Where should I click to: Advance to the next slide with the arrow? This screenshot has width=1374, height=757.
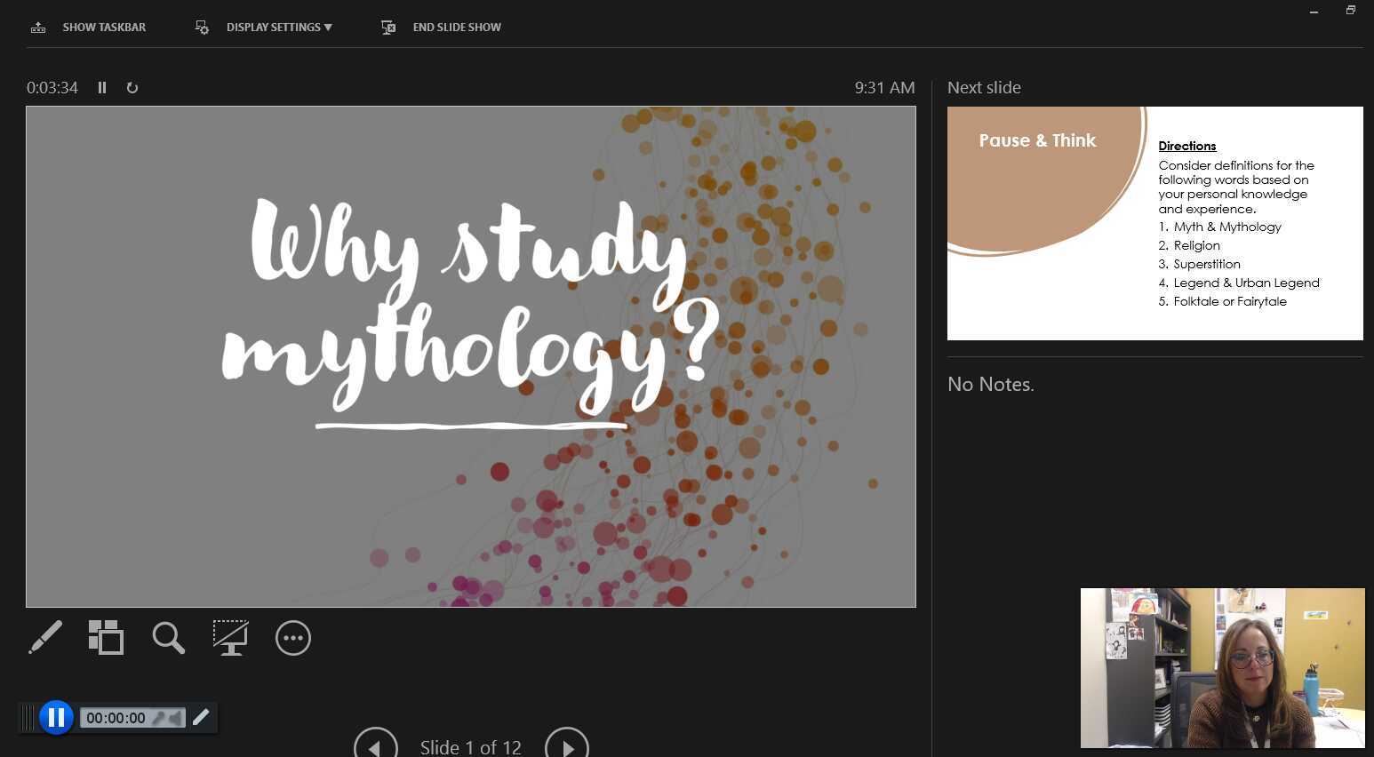click(567, 745)
